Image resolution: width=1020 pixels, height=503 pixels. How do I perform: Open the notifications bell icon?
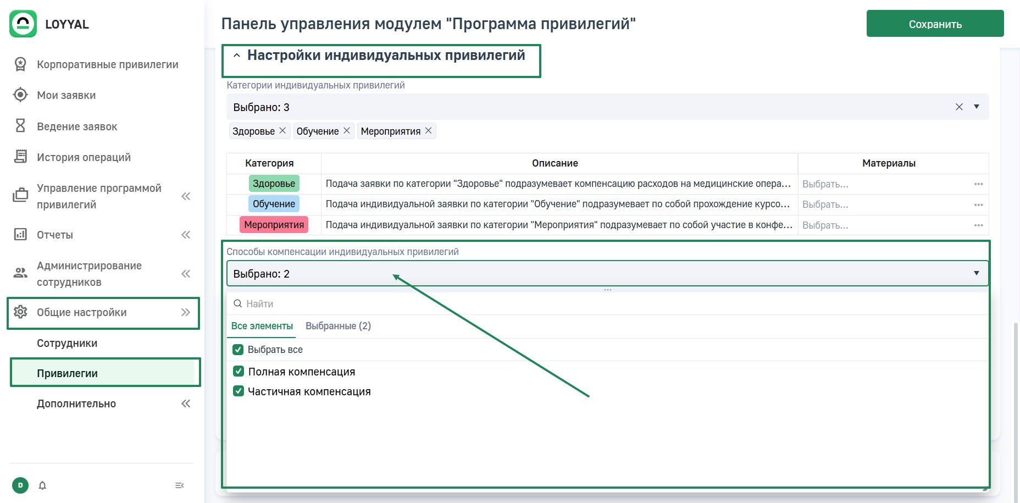point(42,485)
